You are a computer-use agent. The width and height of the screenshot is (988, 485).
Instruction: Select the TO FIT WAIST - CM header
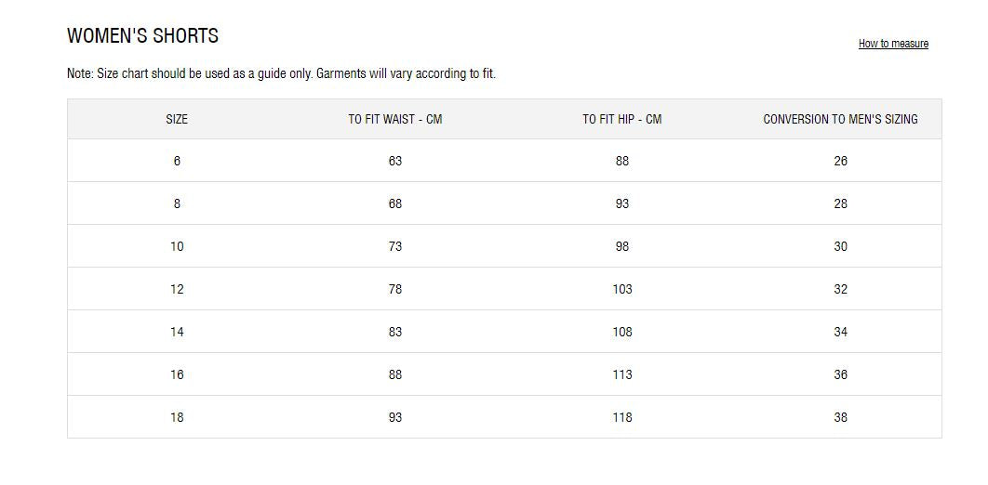click(395, 119)
